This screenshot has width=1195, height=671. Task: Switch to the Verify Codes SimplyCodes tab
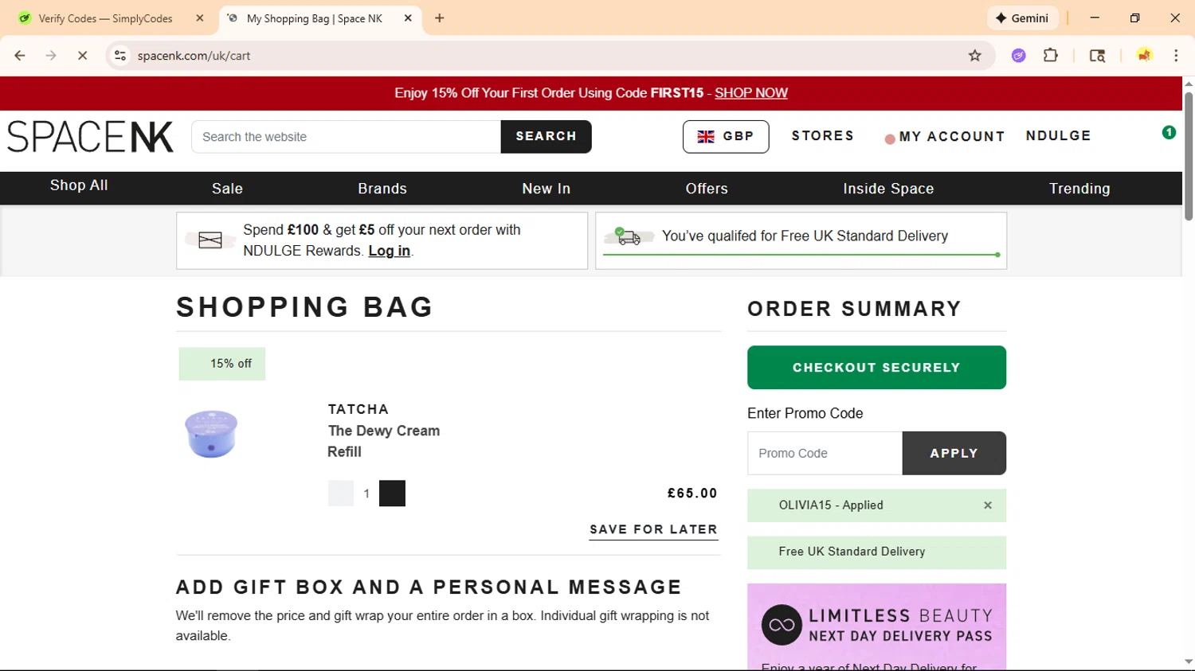(x=106, y=18)
